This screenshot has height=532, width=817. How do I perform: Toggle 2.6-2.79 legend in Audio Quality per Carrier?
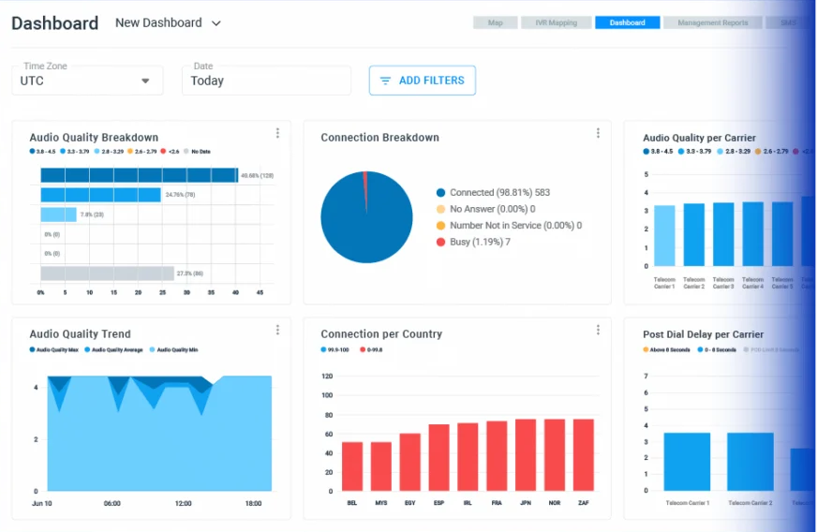coord(772,152)
